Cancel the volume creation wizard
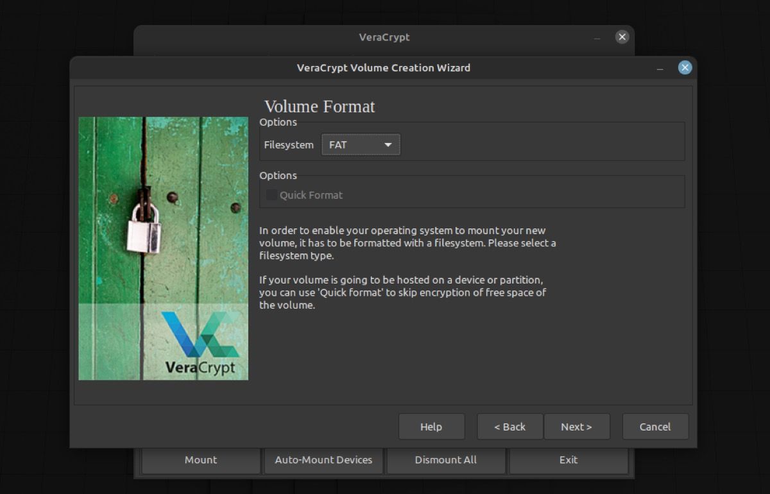The height and width of the screenshot is (494, 770). 655,426
